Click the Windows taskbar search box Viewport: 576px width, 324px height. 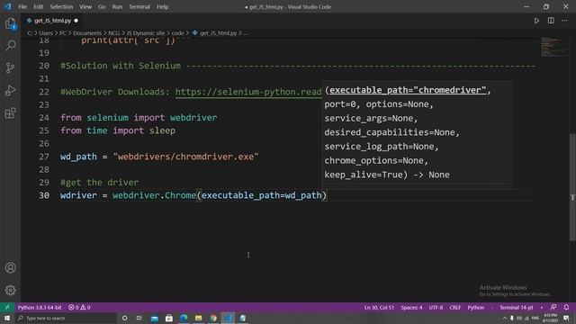pos(66,318)
